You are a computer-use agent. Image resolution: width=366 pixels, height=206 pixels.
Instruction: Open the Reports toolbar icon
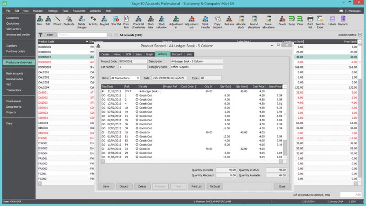(x=343, y=21)
